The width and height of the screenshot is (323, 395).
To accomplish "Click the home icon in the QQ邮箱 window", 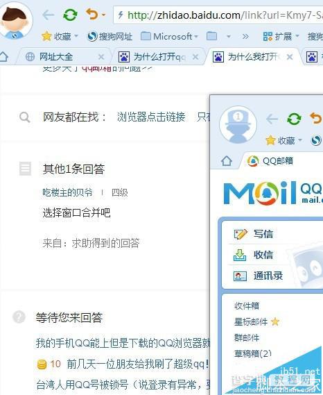I will pyautogui.click(x=227, y=161).
